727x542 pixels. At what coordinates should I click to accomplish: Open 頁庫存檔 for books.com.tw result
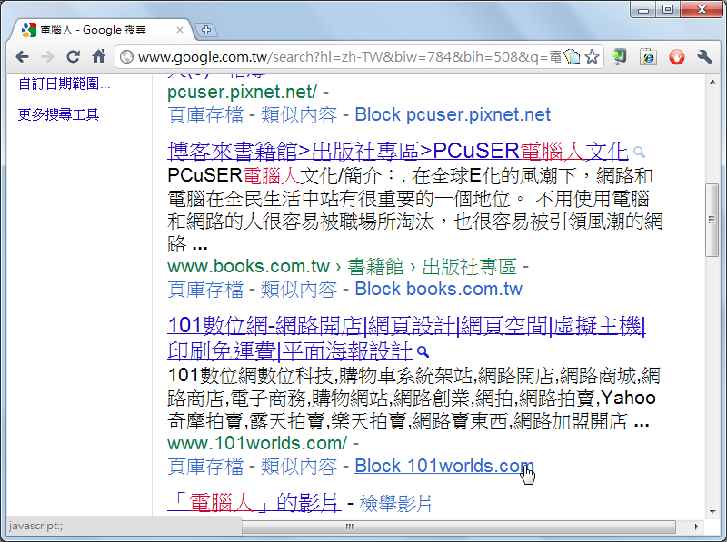click(205, 290)
